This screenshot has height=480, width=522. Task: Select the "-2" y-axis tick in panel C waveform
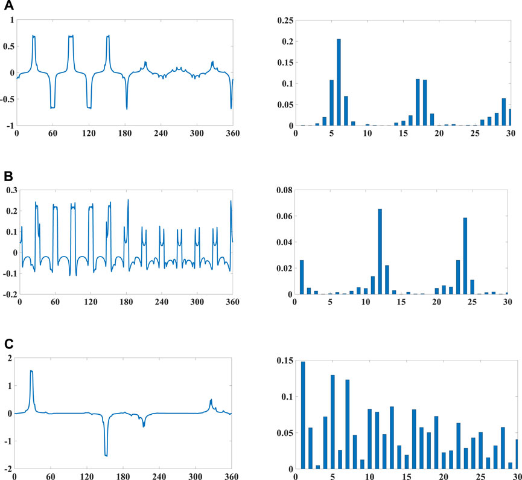tap(8, 469)
